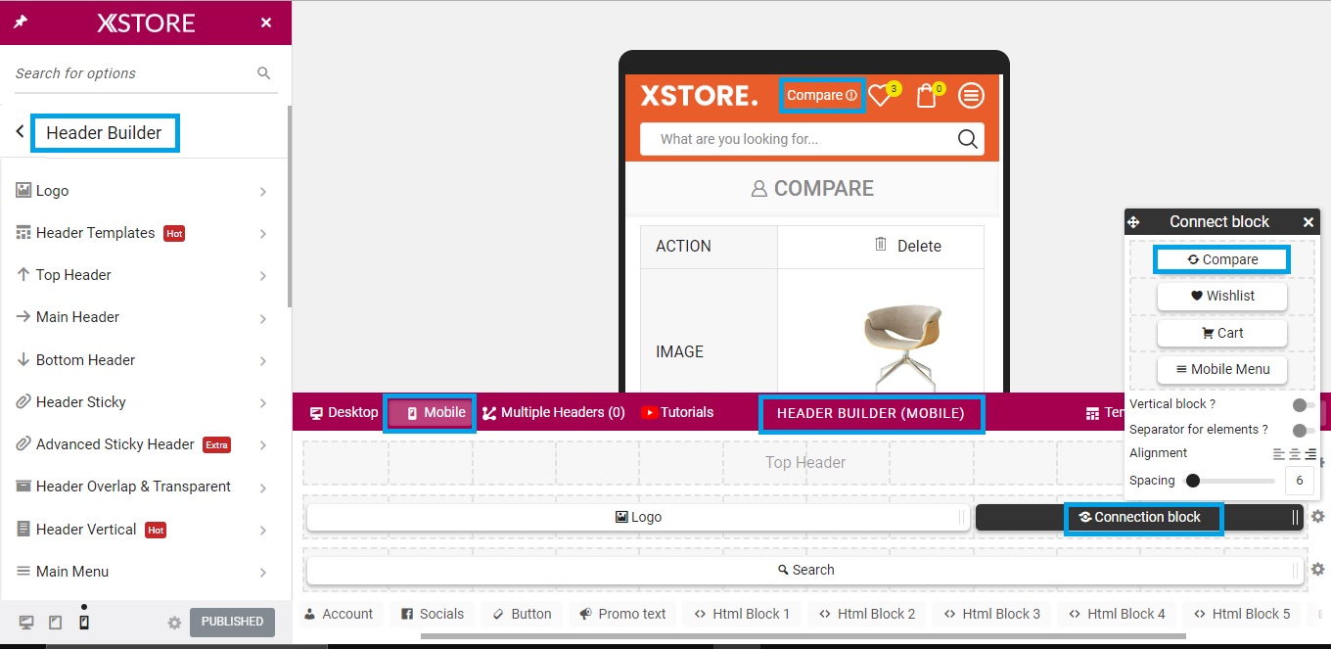
Task: Open settings gear for Logo row
Action: pos(1318,517)
